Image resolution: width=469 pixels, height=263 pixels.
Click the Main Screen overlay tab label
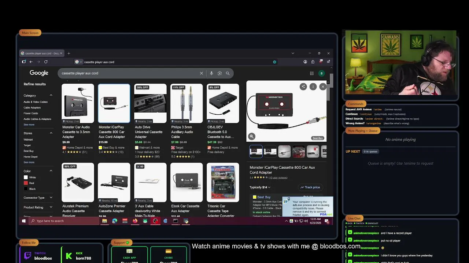click(30, 33)
